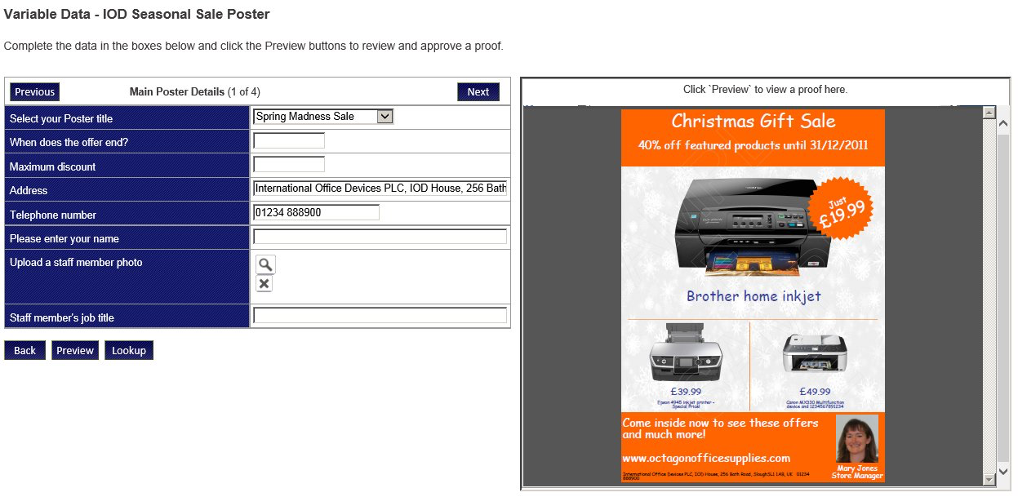Focus the offer end date field
The image size is (1018, 497).
289,141
